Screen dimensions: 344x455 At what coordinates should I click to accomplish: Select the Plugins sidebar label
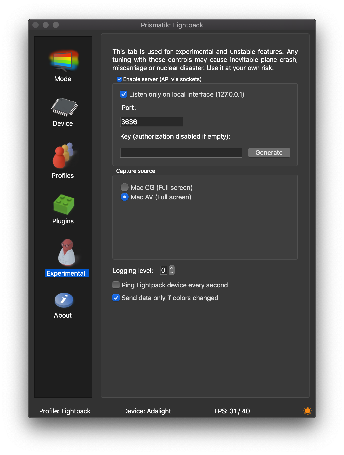[x=63, y=221]
